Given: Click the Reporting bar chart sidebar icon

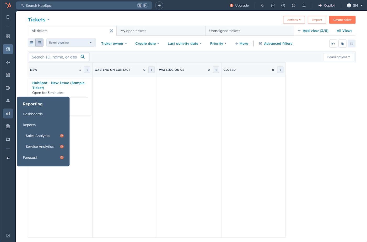Looking at the screenshot, I should click(8, 113).
